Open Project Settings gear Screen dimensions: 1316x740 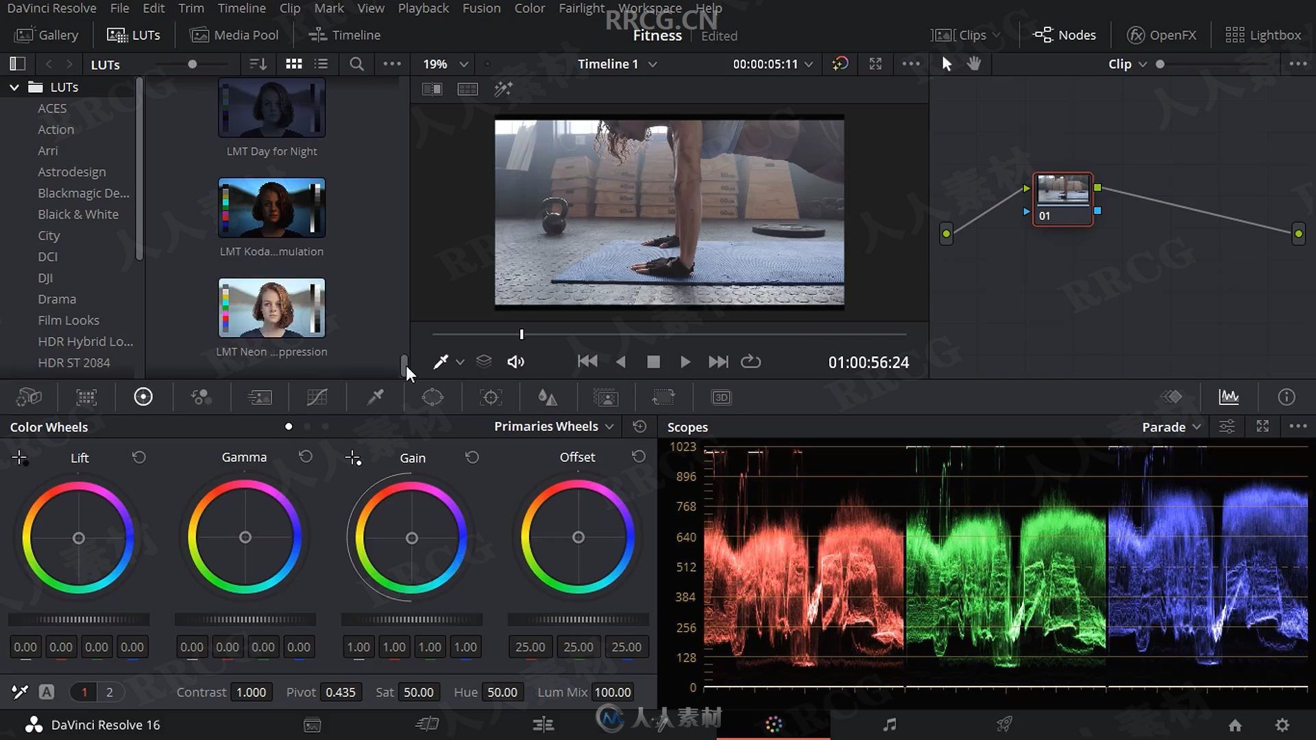[x=1282, y=724]
